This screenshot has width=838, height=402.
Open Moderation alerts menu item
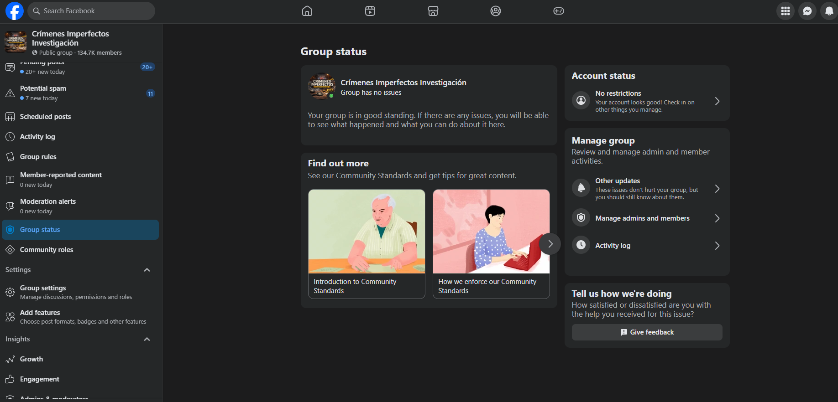point(80,206)
